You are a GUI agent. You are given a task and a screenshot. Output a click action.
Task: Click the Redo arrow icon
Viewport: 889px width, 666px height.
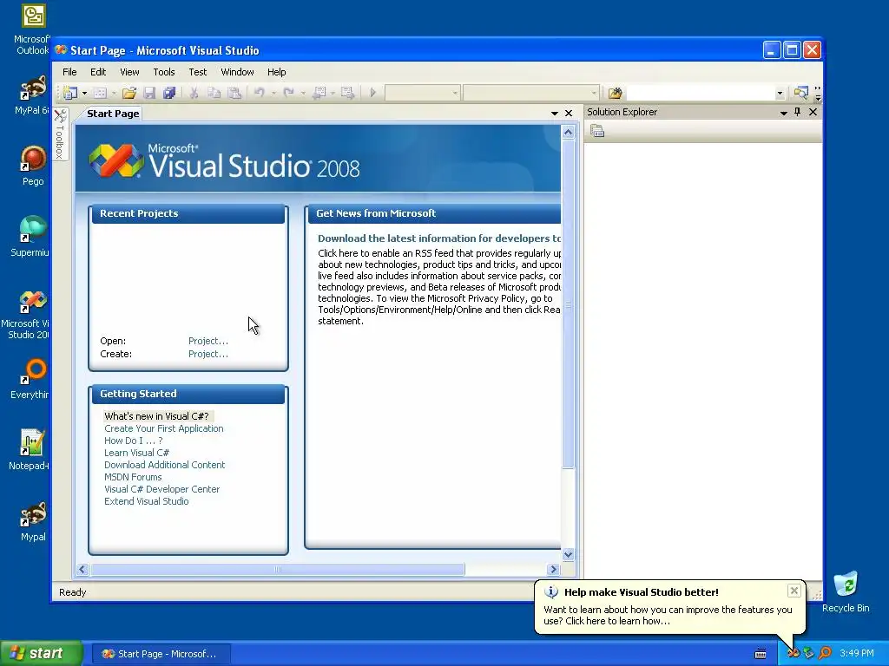coord(288,92)
